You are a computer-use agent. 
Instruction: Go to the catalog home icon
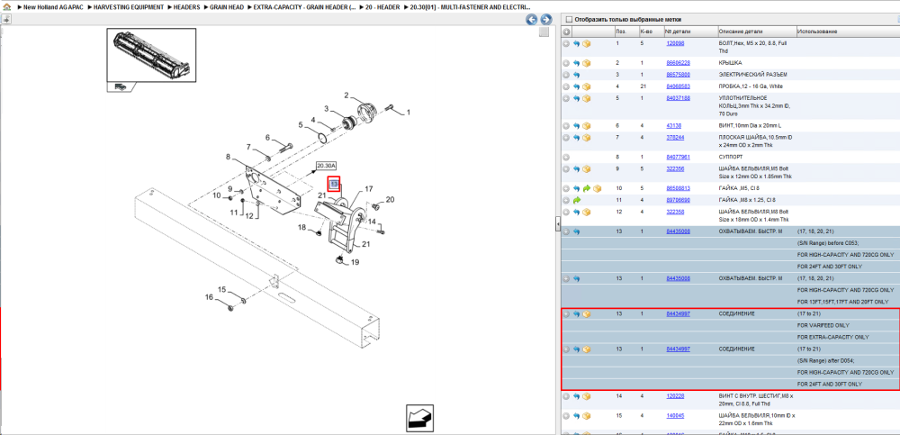coord(6,7)
